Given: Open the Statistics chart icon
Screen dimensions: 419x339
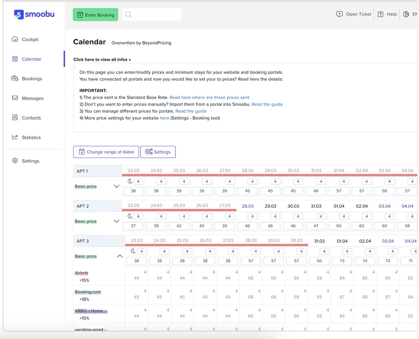Looking at the screenshot, I should [x=15, y=137].
